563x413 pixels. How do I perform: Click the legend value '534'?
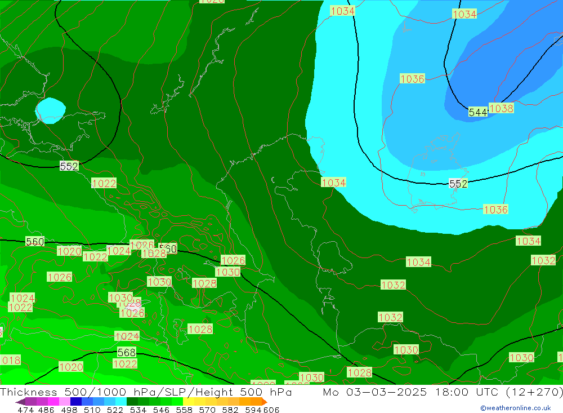(x=138, y=410)
